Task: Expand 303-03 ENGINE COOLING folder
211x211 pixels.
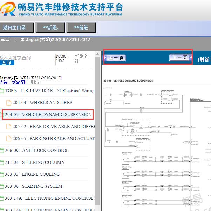Action: coord(32,174)
